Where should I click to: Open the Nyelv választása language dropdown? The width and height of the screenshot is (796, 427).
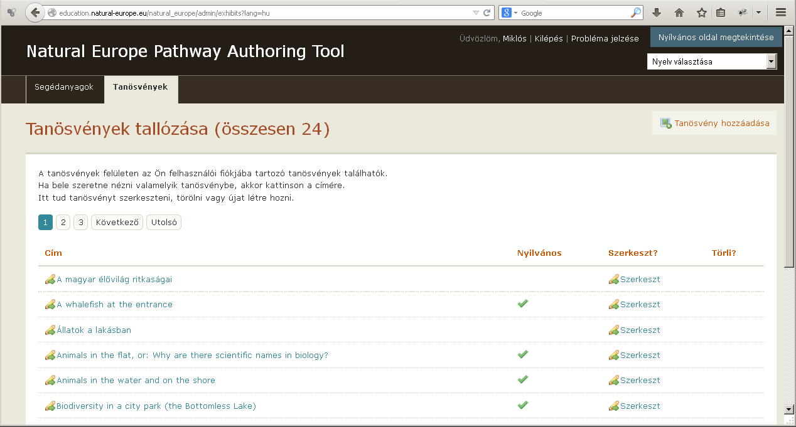[x=712, y=61]
